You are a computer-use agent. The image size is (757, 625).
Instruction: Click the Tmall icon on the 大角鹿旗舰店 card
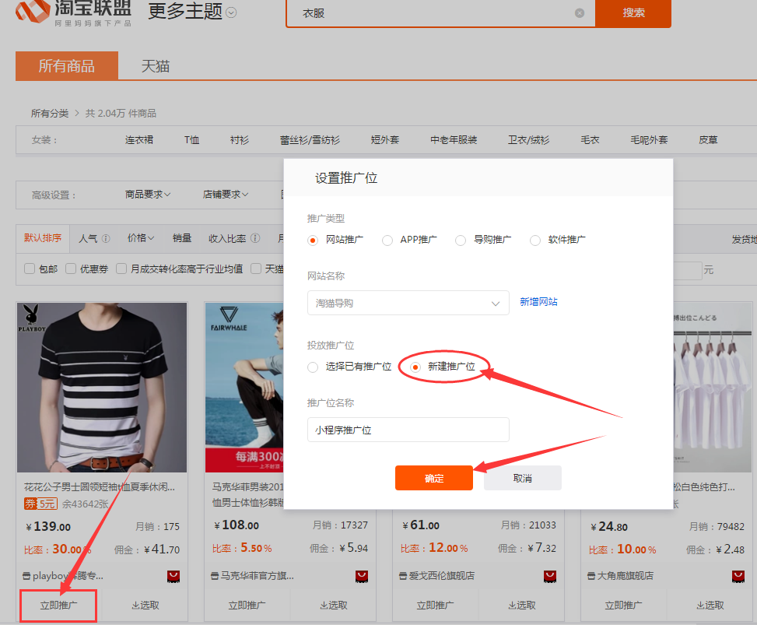738,577
